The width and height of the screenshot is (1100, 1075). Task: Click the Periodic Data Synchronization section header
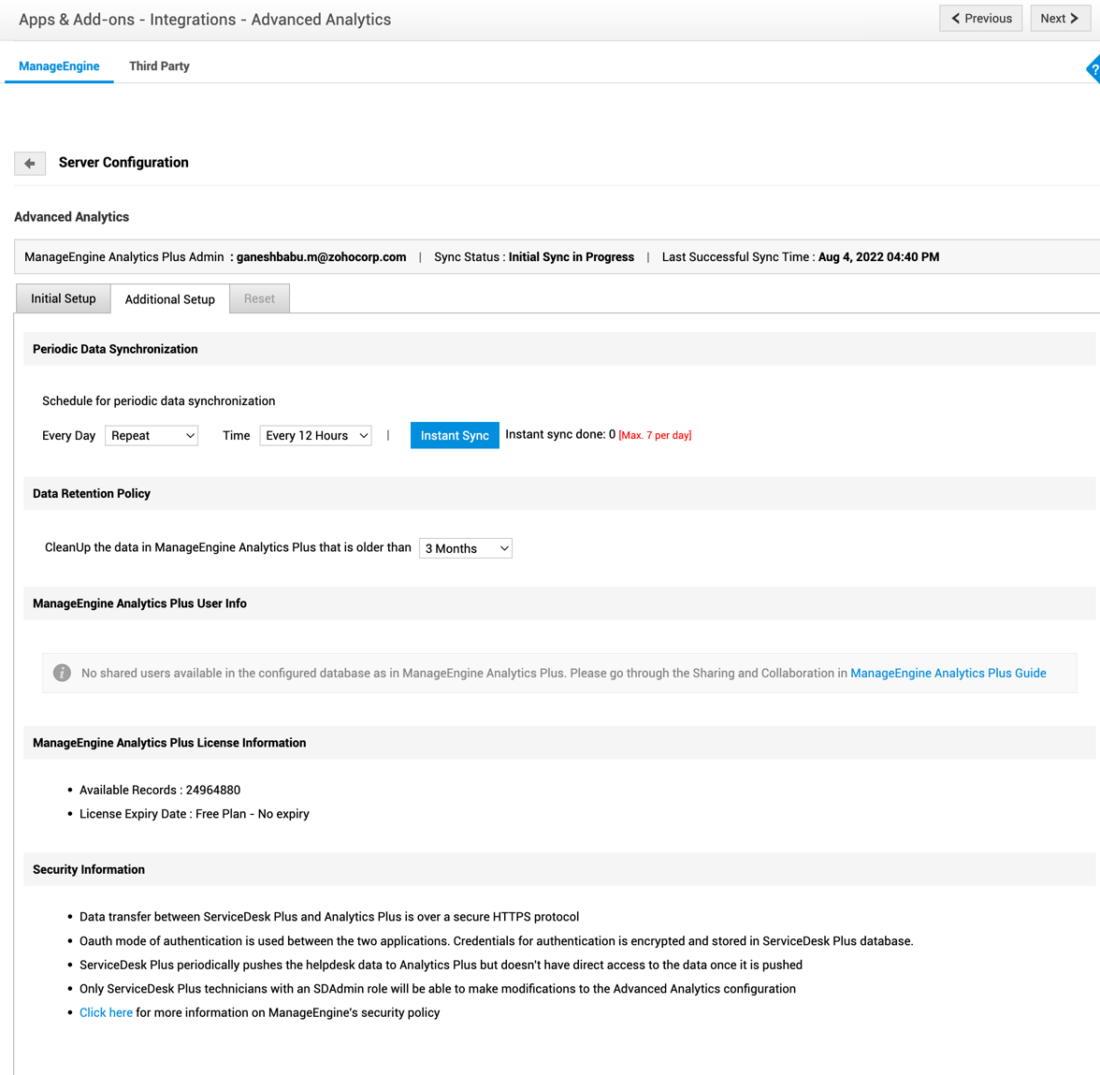[x=115, y=349]
